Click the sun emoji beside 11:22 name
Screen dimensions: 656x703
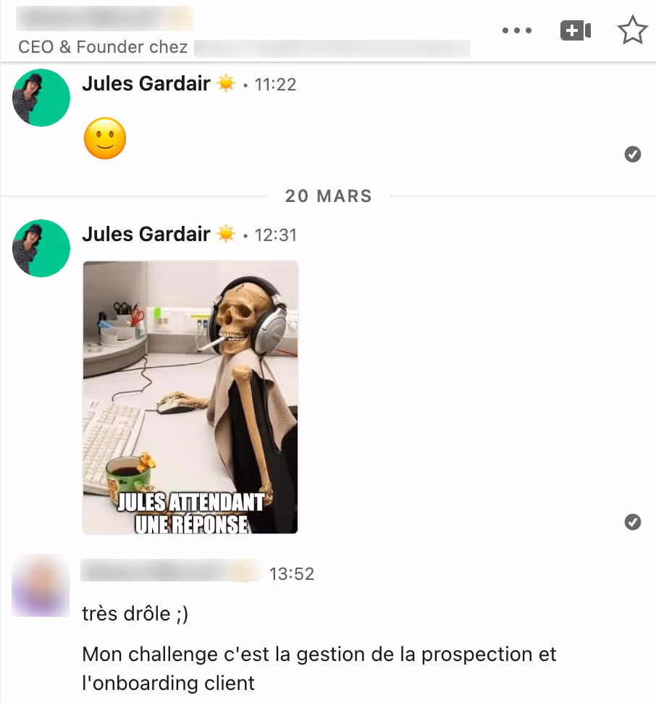pos(226,83)
